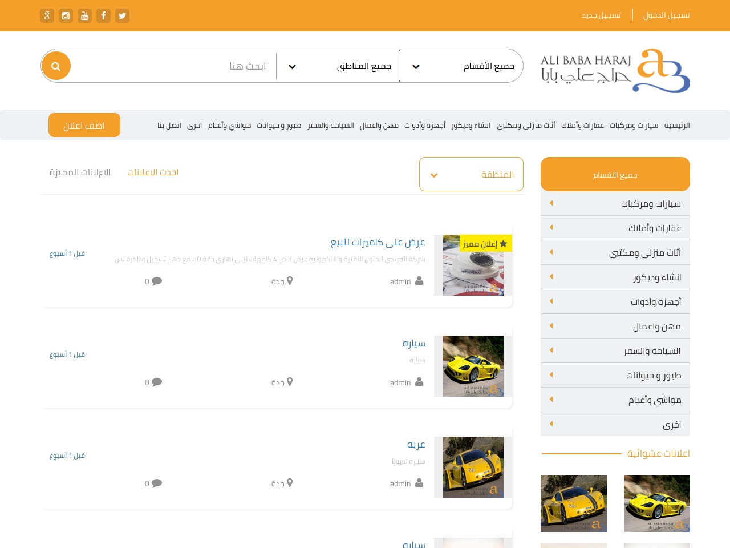Expand السياحة والسفر sidebar category

point(615,350)
